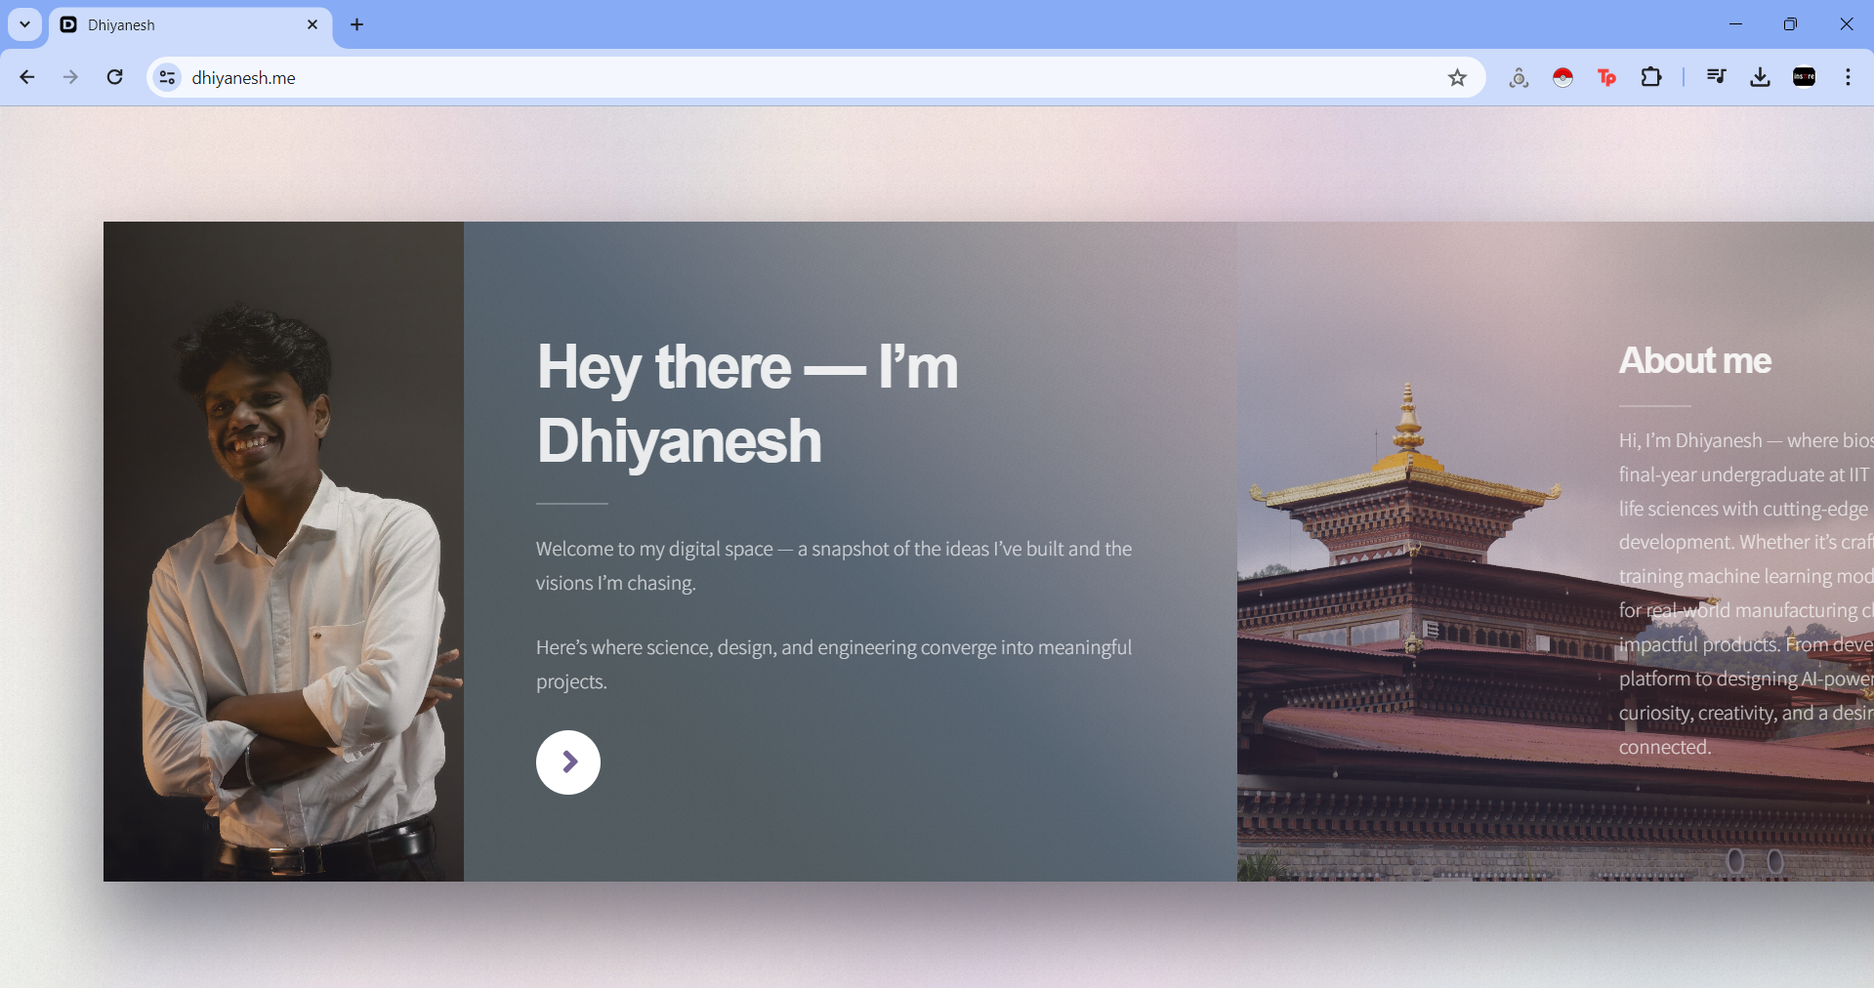Click the About me heading
The image size is (1874, 988).
(1695, 360)
